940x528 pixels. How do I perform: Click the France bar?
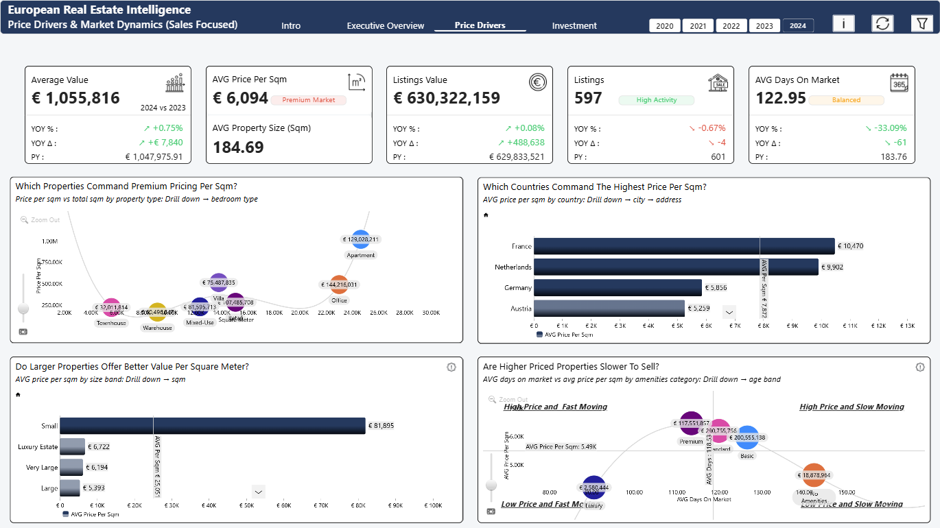pos(684,246)
